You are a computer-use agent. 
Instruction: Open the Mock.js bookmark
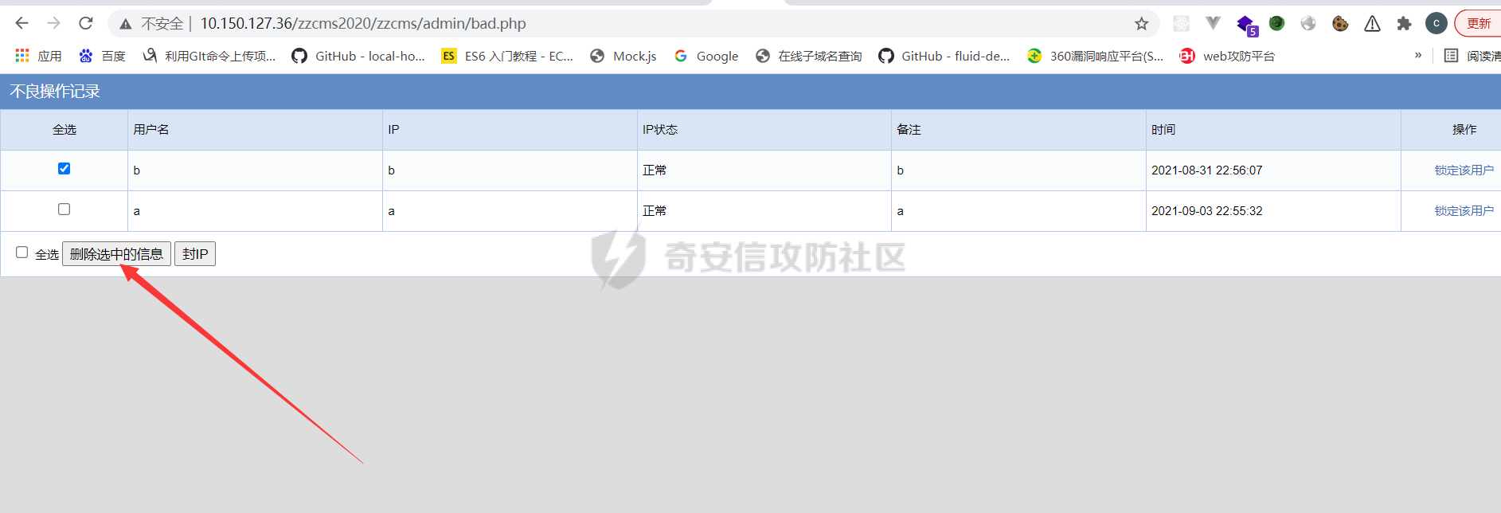pyautogui.click(x=623, y=56)
